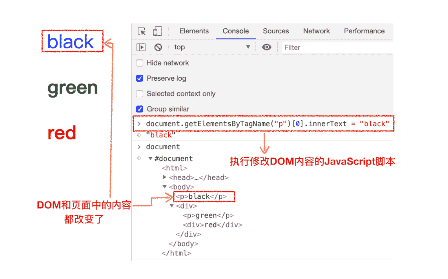
Task: Select the <html> opening tag row
Action: click(x=174, y=168)
